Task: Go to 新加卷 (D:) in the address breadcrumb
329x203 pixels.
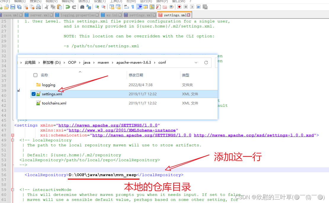Action: [x=52, y=63]
